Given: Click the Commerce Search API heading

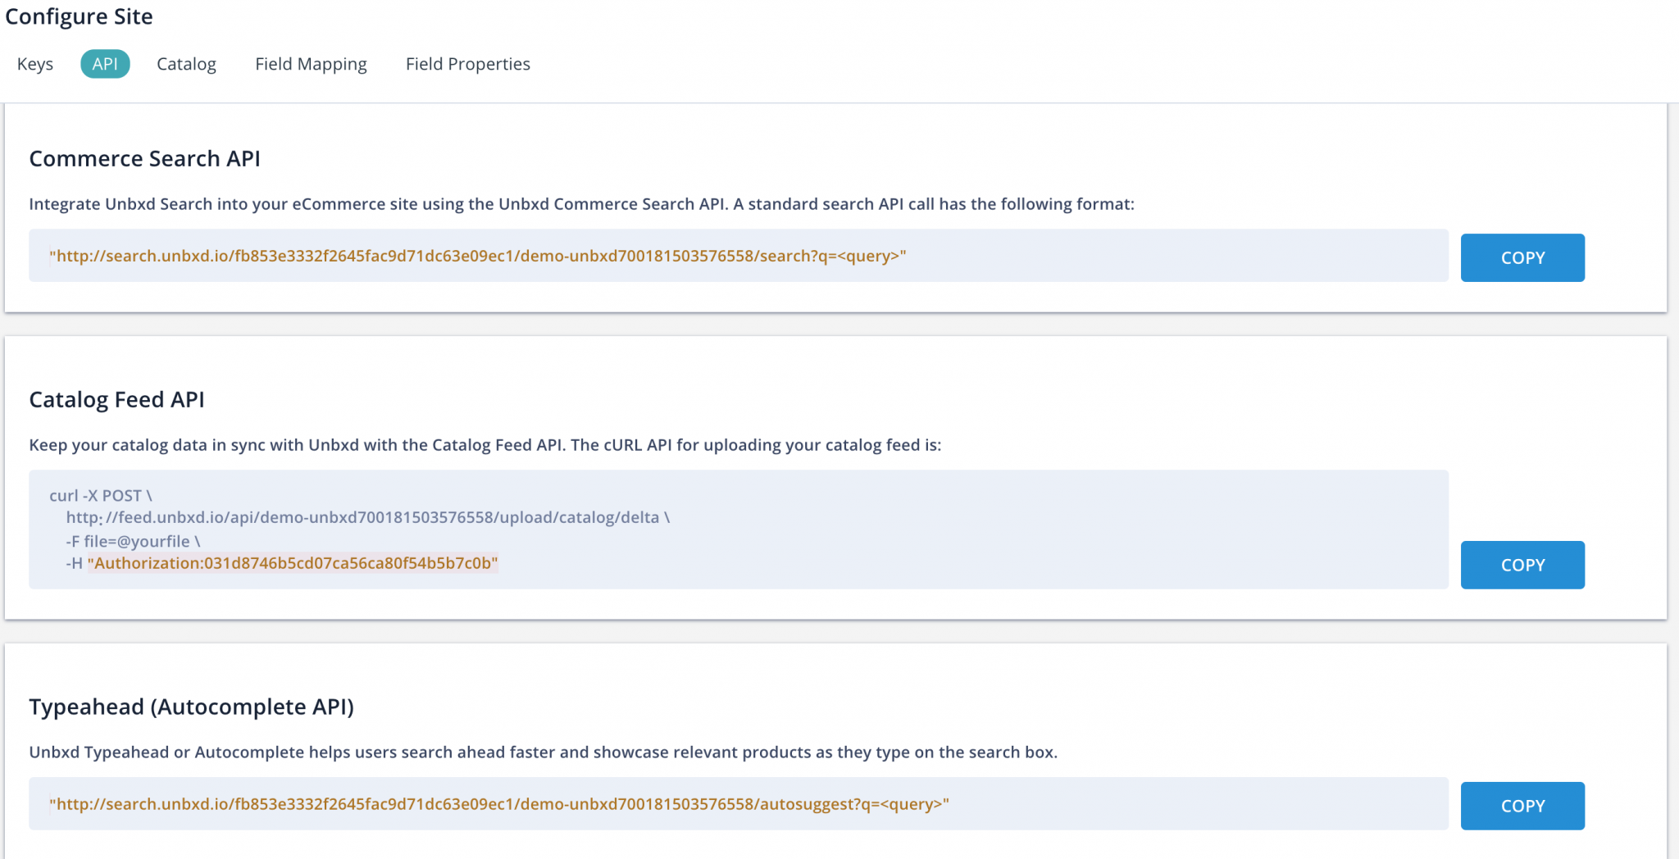Looking at the screenshot, I should 144,158.
